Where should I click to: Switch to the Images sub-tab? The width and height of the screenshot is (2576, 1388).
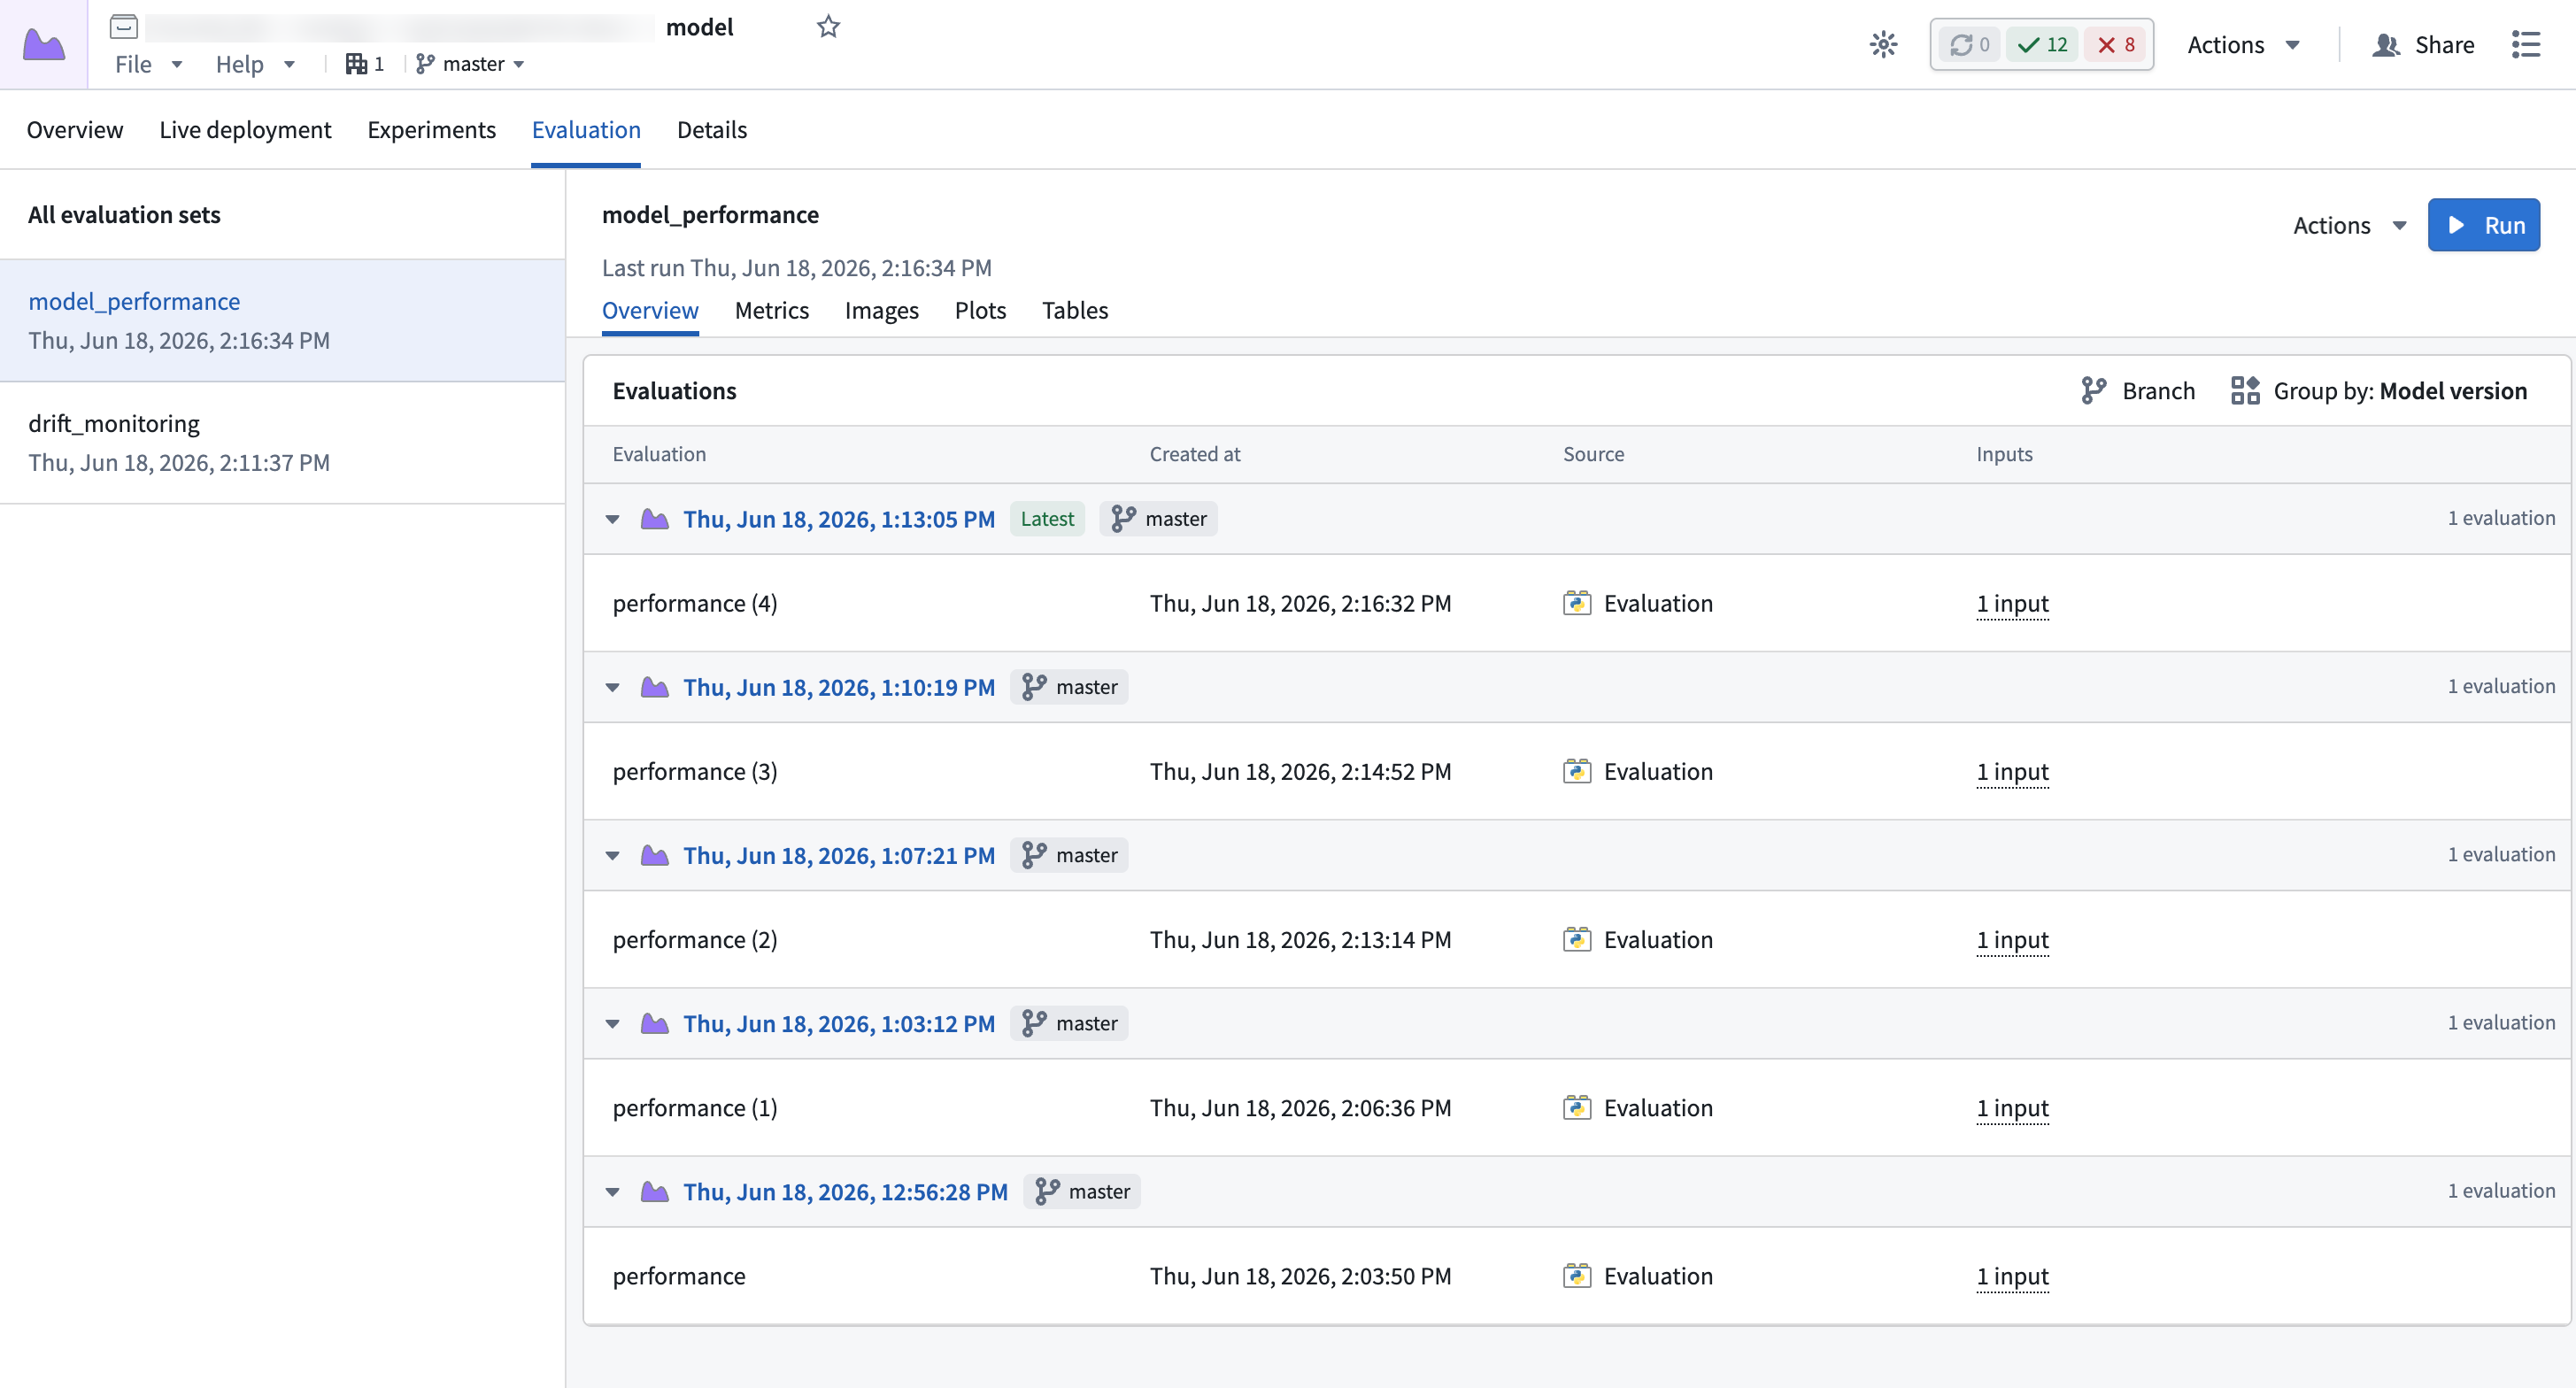click(881, 310)
